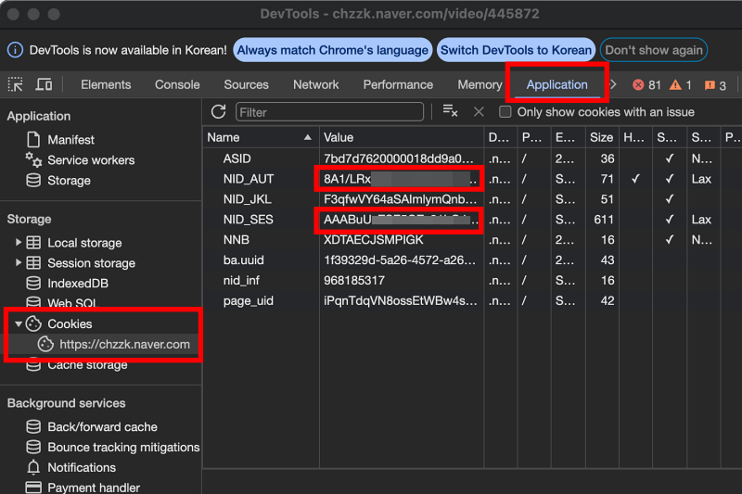Open the issues counter showing 3
This screenshot has height=494, width=742.
click(x=715, y=85)
